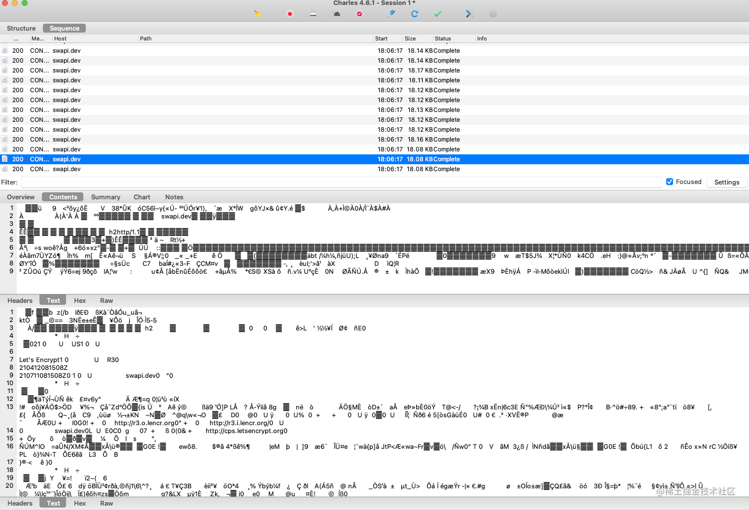Clear the session with the broom icon
The height and width of the screenshot is (510, 749).
point(257,14)
